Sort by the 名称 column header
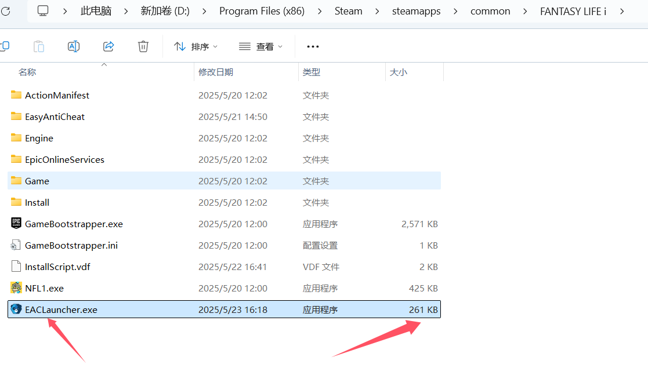The image size is (648, 379). point(27,72)
